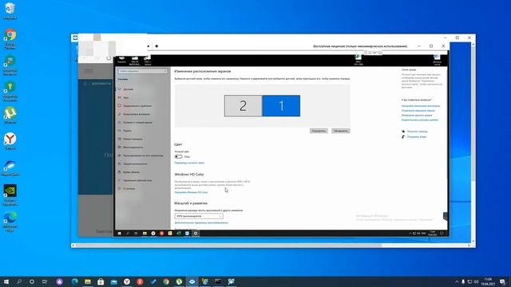Open host notification center icon
The width and height of the screenshot is (511, 287).
[x=502, y=281]
